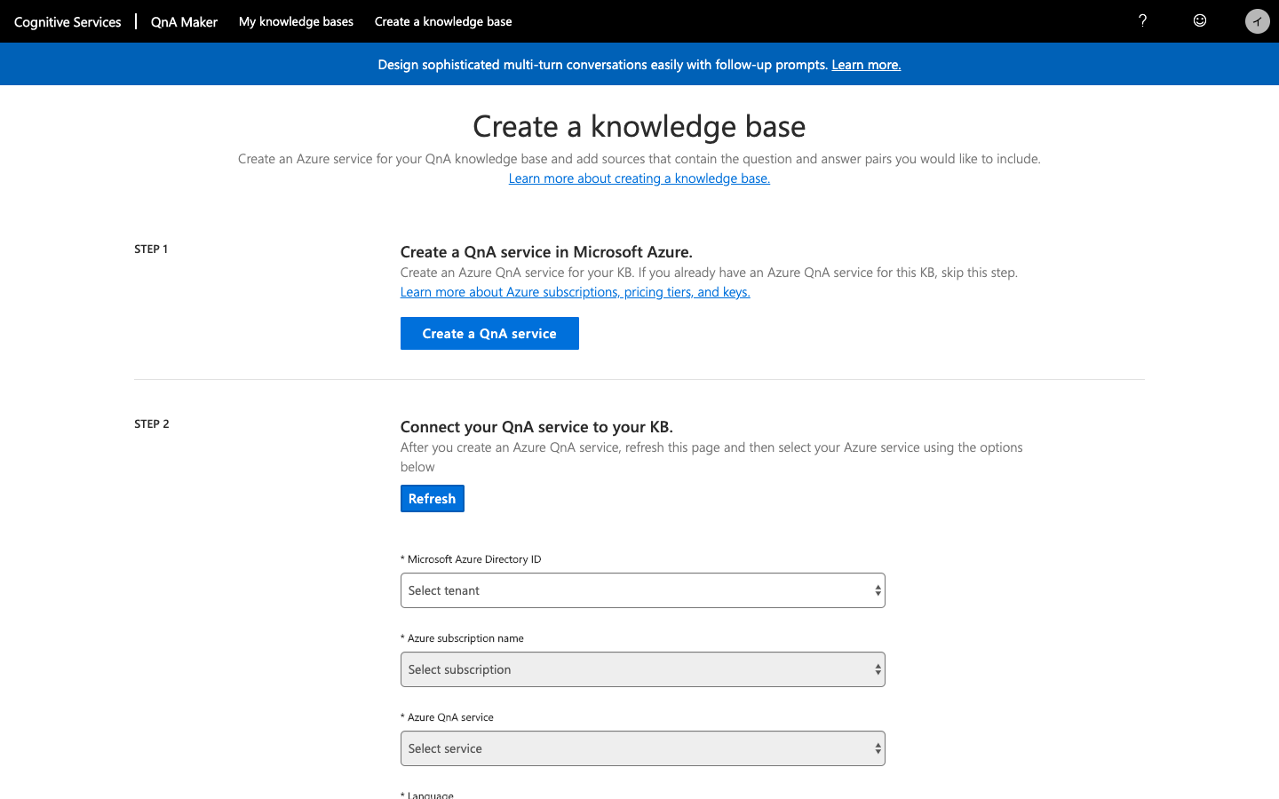Click the STEP 2 label
Image resolution: width=1279 pixels, height=799 pixels.
152,424
